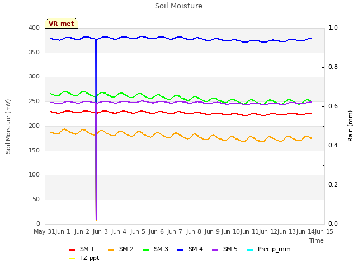The height and width of the screenshot is (269, 358).
Task: Click the Soil Moisture chart title
Action: 179,6
